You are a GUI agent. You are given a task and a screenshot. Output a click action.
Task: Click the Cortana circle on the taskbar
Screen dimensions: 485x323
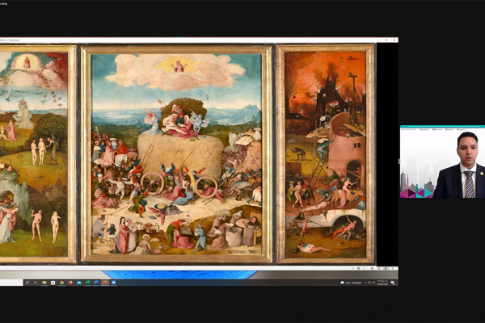pos(27,283)
